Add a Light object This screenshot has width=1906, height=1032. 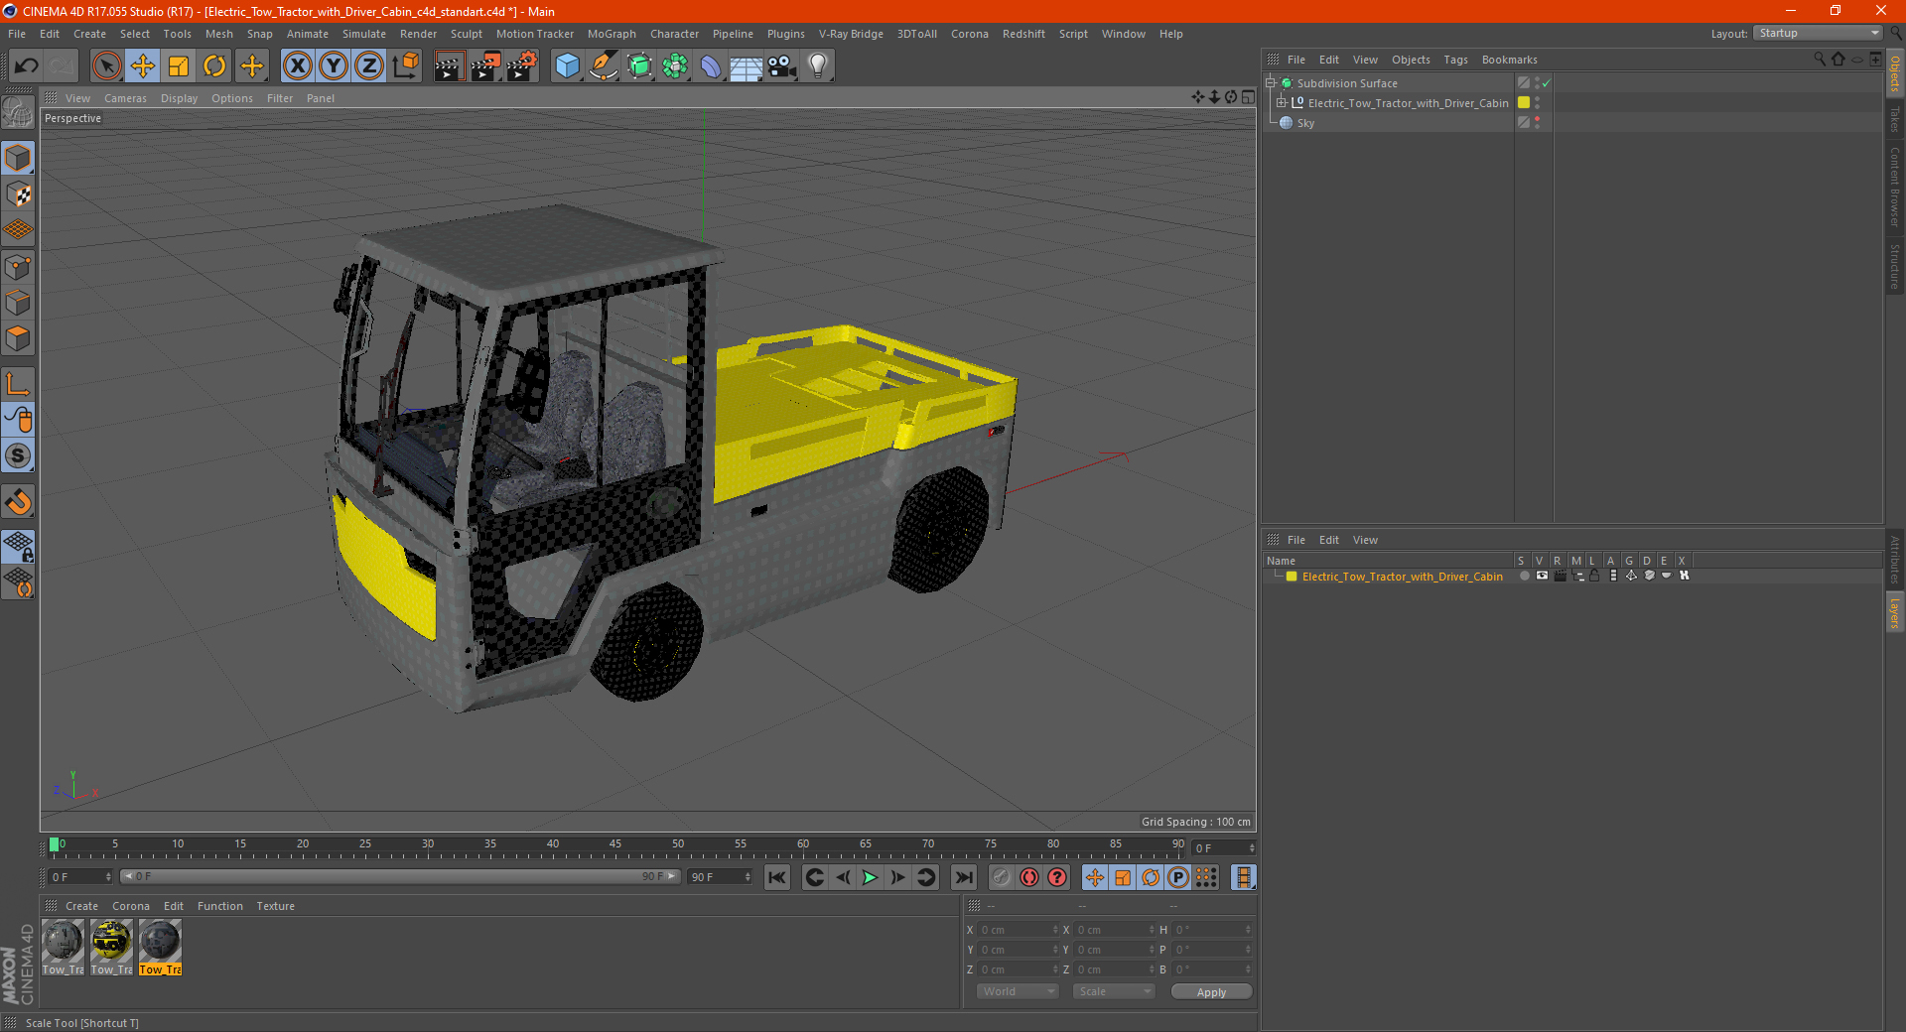tap(818, 66)
